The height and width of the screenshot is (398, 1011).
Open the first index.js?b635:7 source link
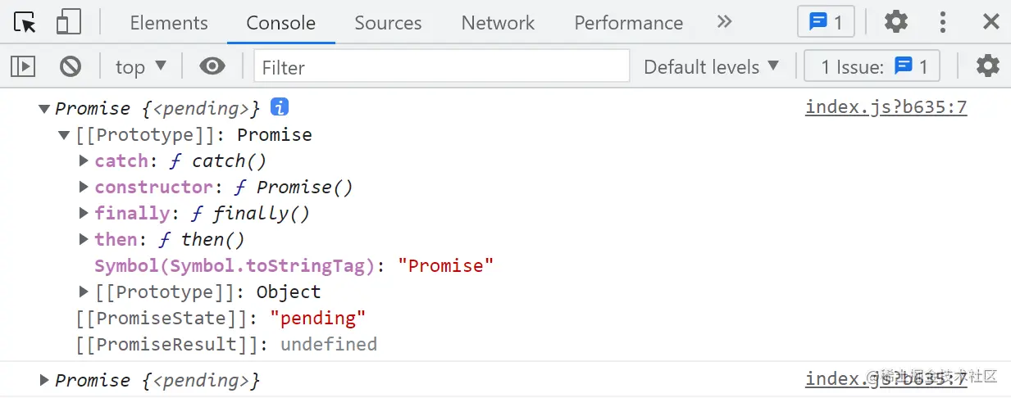click(886, 107)
